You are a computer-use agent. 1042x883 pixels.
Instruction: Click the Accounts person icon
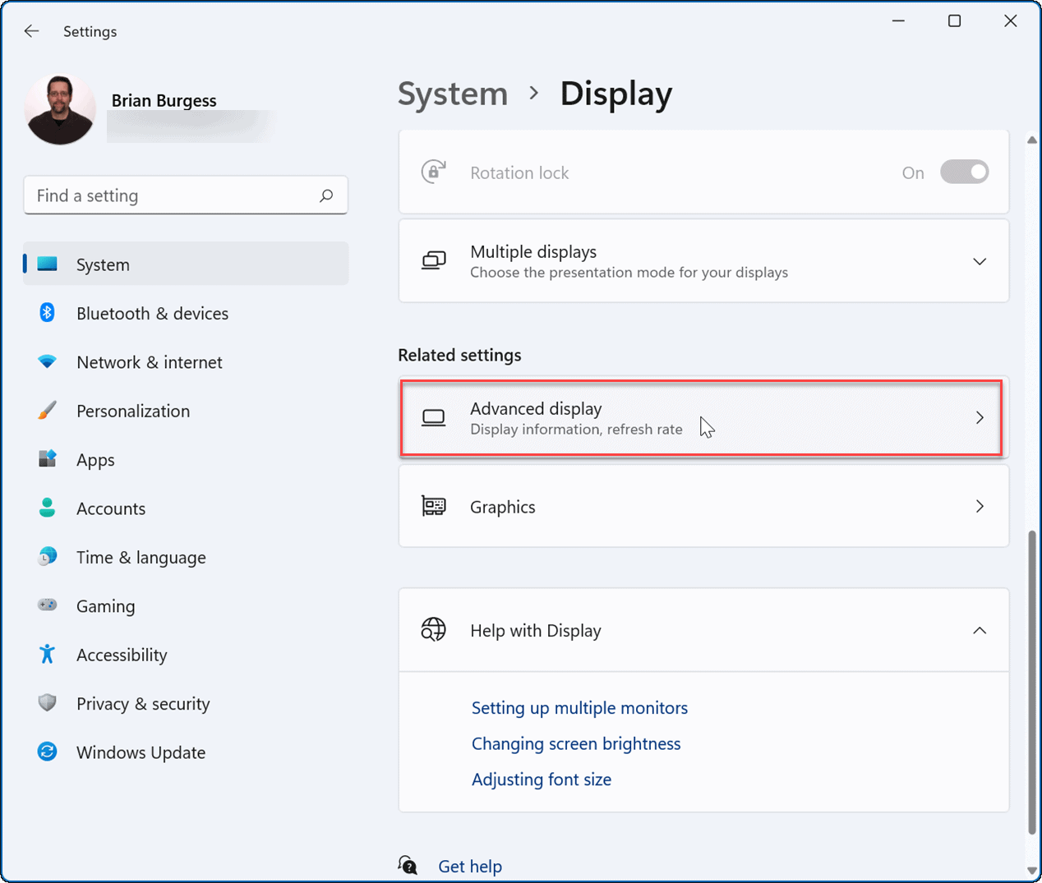pyautogui.click(x=48, y=508)
